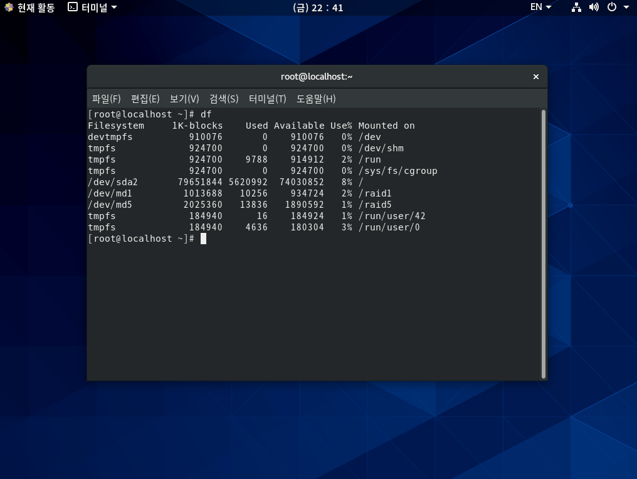Screen dimensions: 637x479
Task: Click the value 1013688 for md1
Action: click(203, 193)
